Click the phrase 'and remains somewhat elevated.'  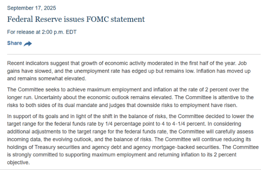click(47, 78)
